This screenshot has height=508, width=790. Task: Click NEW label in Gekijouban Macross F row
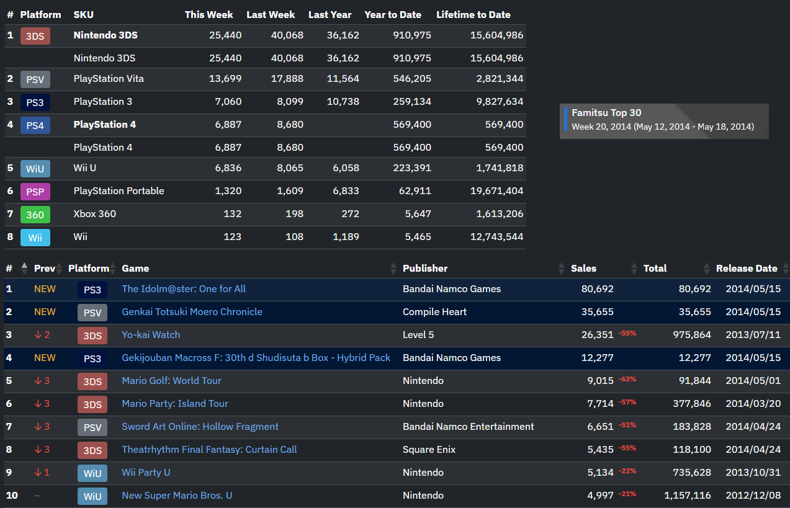[x=45, y=358]
